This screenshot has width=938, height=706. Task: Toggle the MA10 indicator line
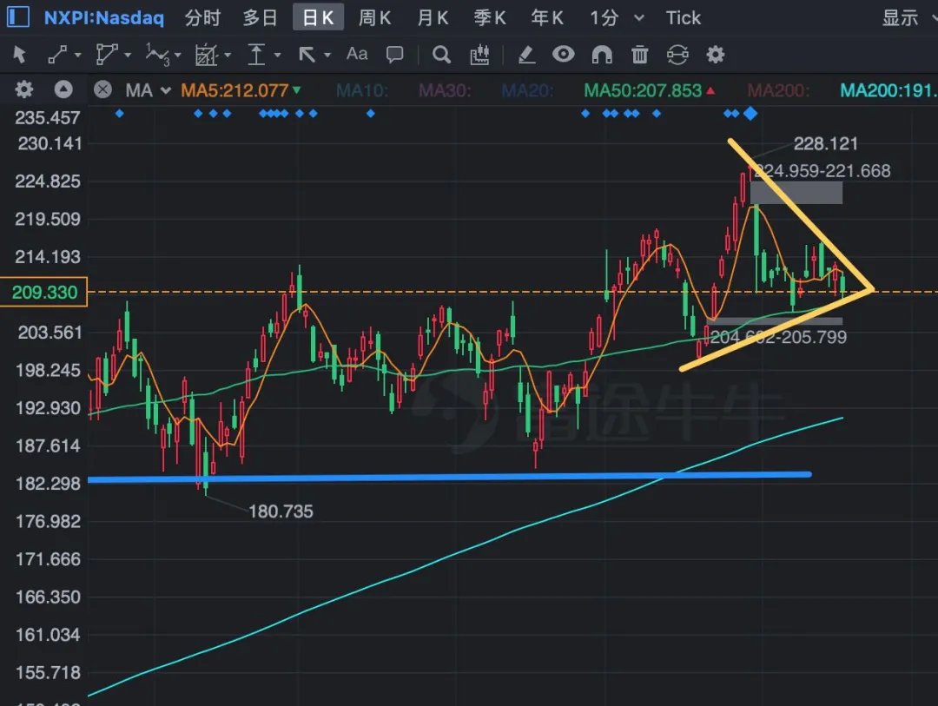pos(362,90)
